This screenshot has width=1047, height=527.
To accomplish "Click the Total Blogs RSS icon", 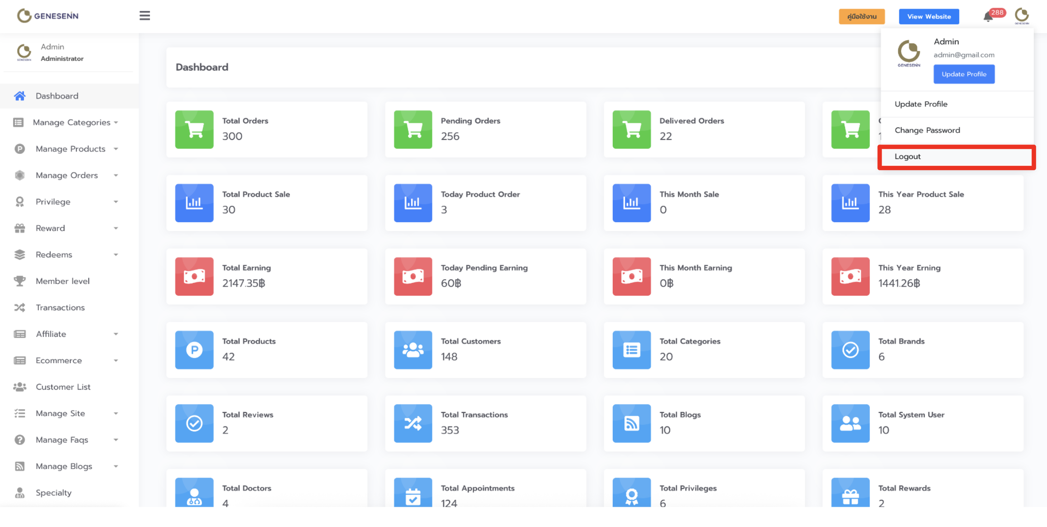I will [631, 423].
